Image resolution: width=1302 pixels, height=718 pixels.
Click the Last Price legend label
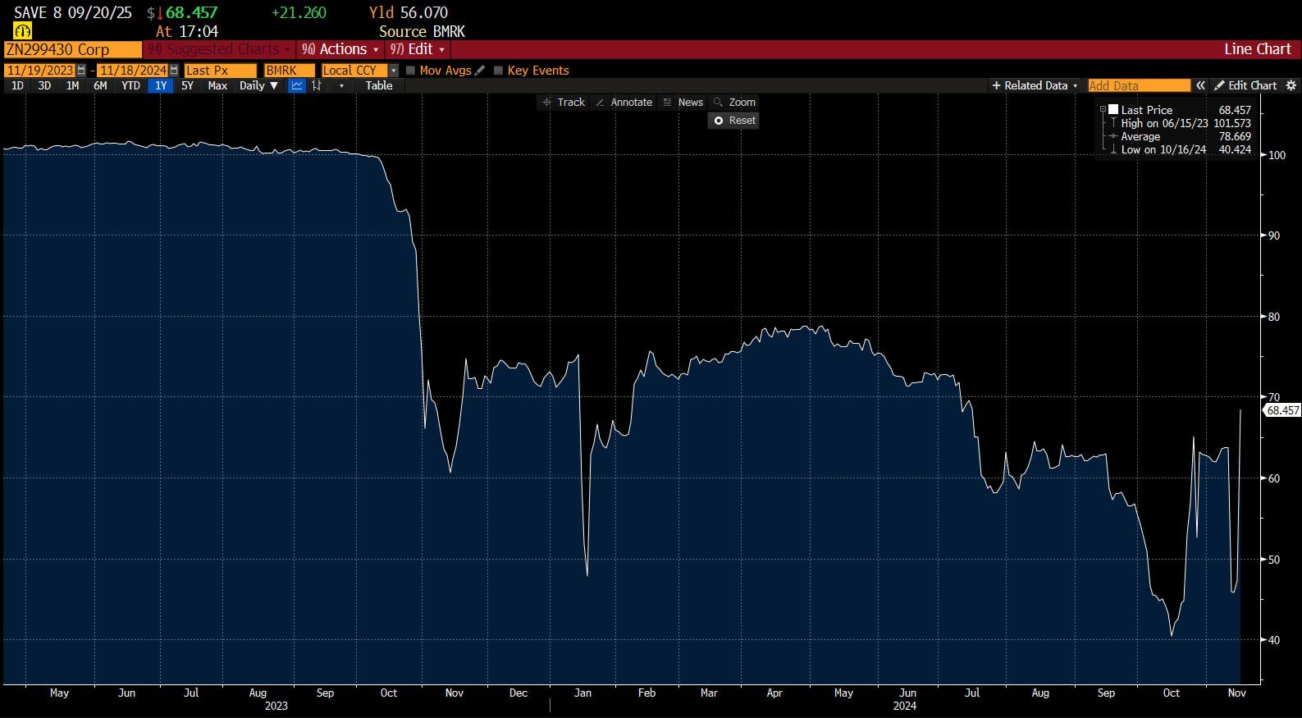(1146, 110)
